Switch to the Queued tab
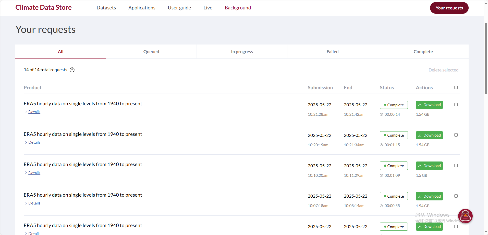 [151, 52]
